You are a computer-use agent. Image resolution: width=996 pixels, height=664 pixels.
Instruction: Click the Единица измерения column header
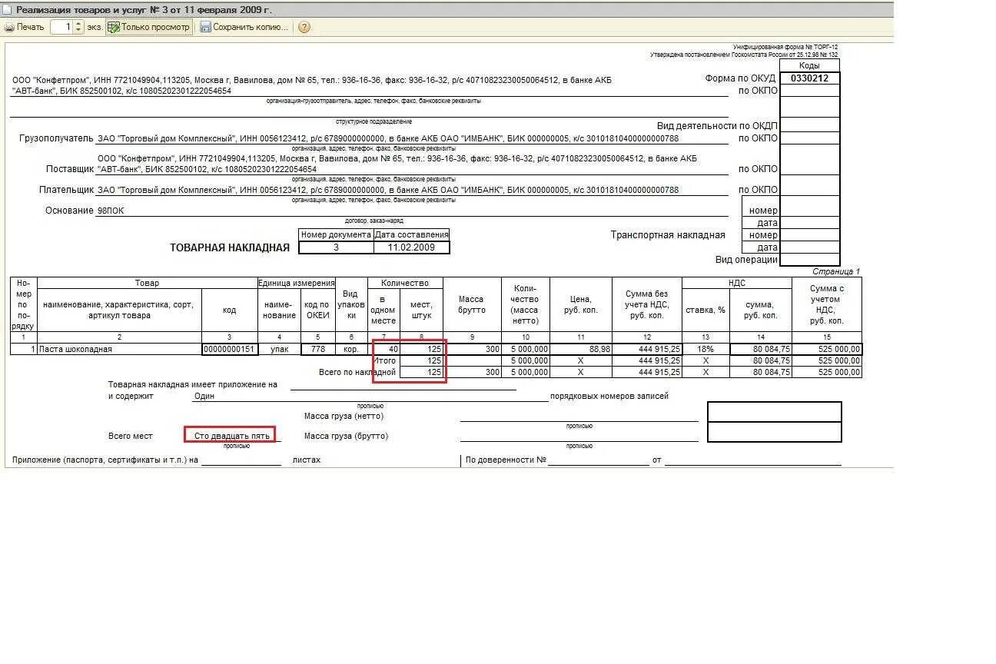click(x=297, y=284)
